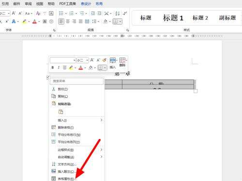242x181 pixels.
Task: Open the numbered list dropdown arrow
Action: [76, 14]
